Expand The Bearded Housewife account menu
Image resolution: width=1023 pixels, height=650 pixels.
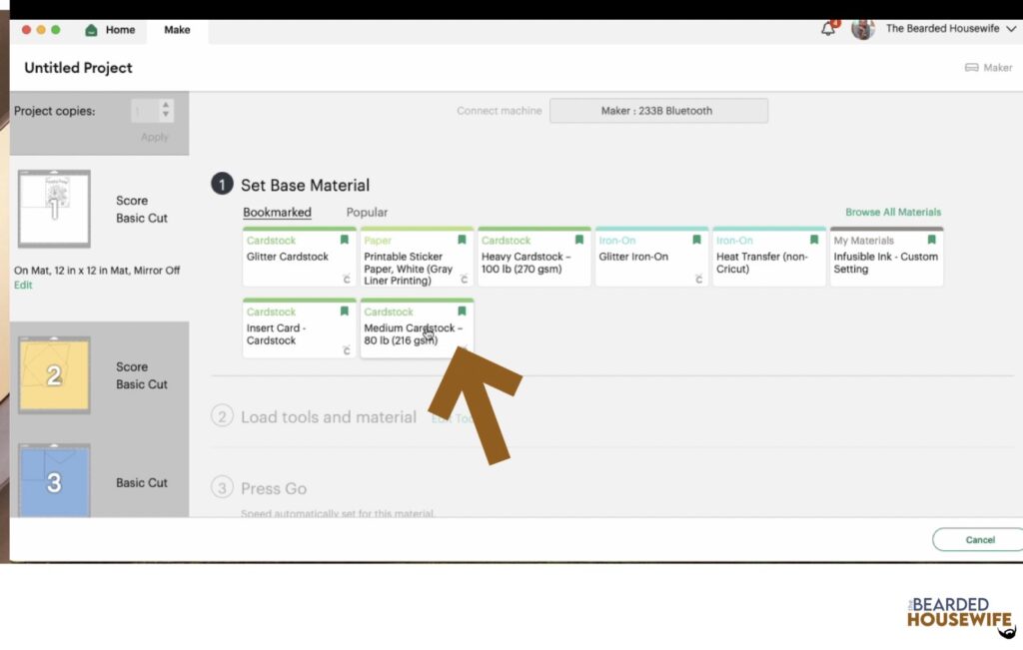pyautogui.click(x=1011, y=30)
